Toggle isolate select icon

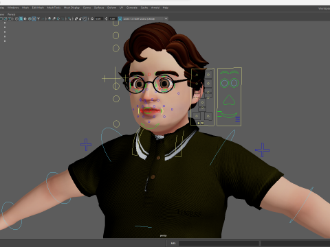point(69,19)
